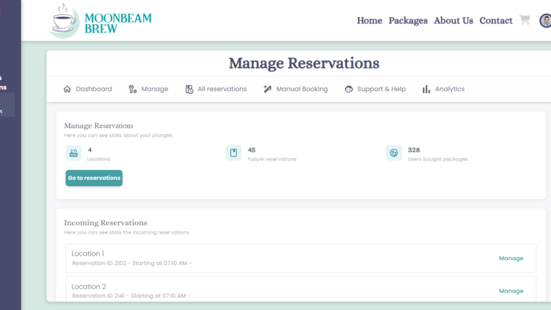Image resolution: width=551 pixels, height=310 pixels.
Task: Open the shopping cart icon
Action: pos(525,20)
